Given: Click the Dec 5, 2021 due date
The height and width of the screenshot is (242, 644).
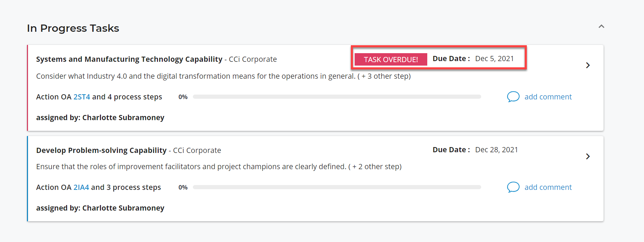Looking at the screenshot, I should (494, 59).
